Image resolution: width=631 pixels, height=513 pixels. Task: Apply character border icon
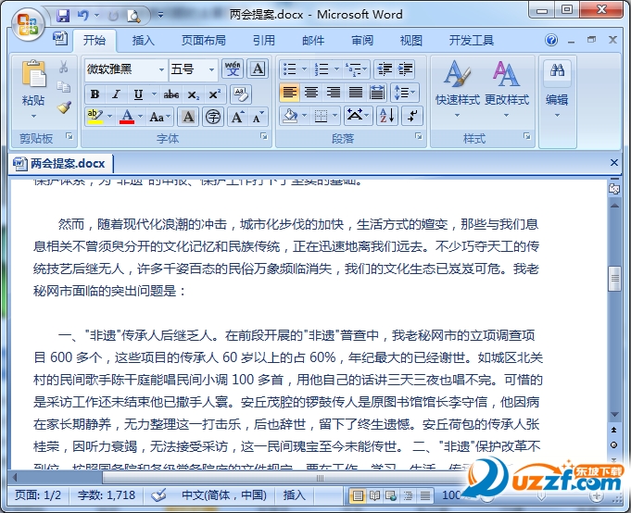pos(258,69)
